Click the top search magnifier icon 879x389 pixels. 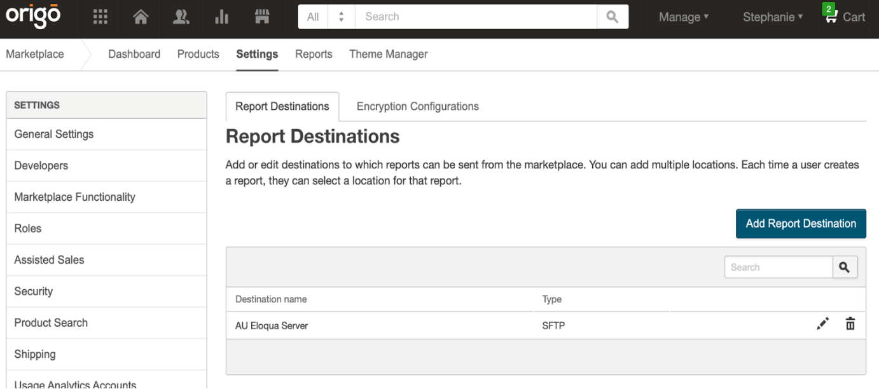(613, 17)
